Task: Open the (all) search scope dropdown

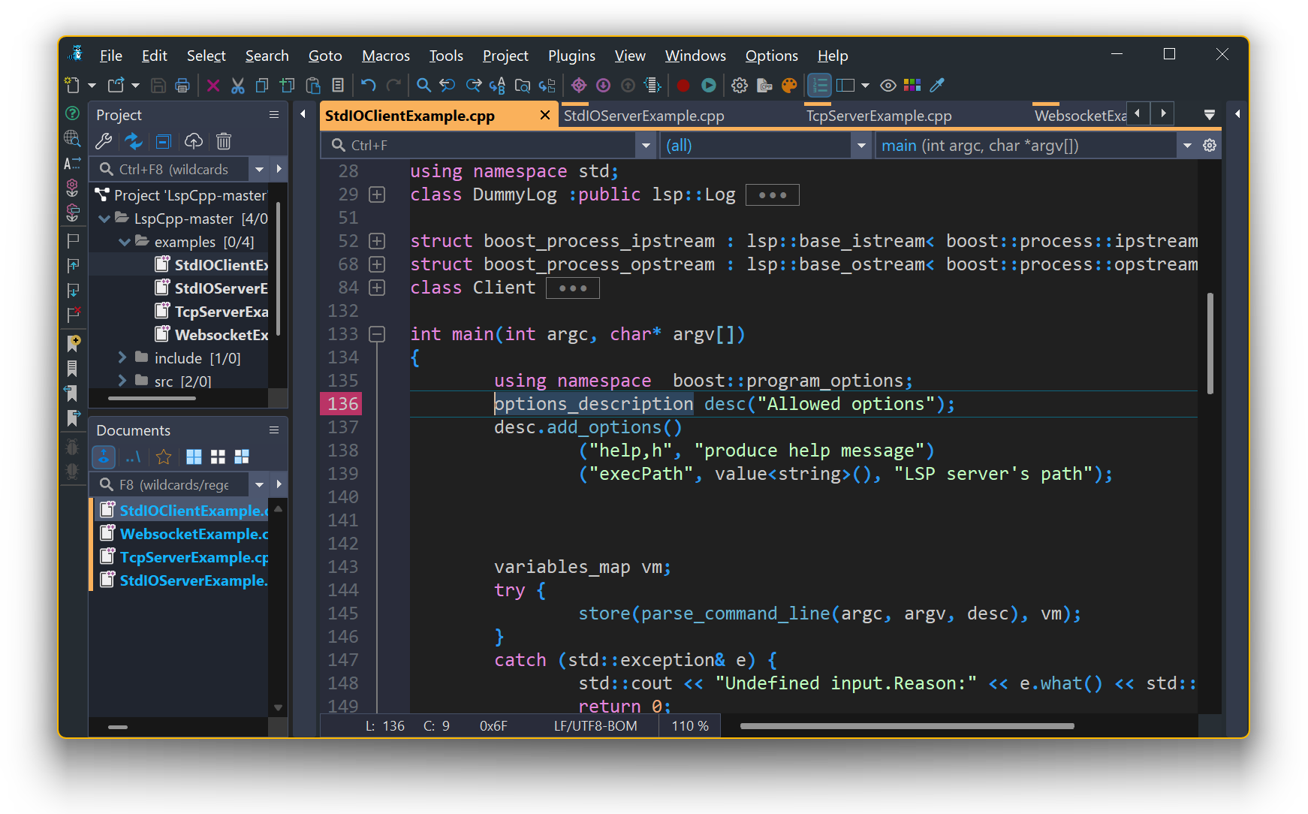Action: [860, 145]
